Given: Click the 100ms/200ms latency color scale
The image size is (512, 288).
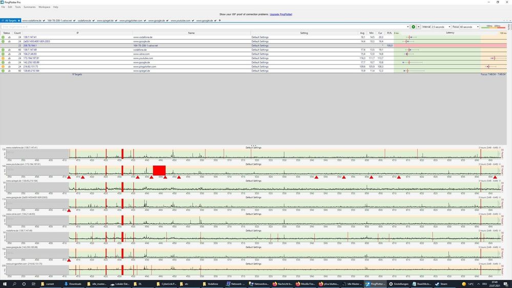Looking at the screenshot, I should pyautogui.click(x=494, y=27).
